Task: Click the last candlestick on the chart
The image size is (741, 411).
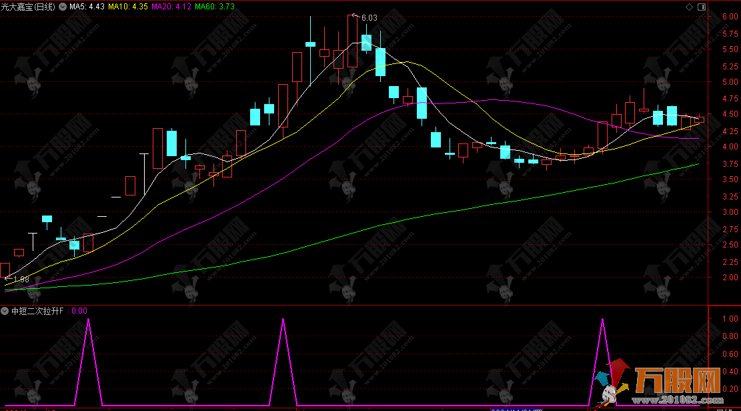Action: tap(700, 119)
